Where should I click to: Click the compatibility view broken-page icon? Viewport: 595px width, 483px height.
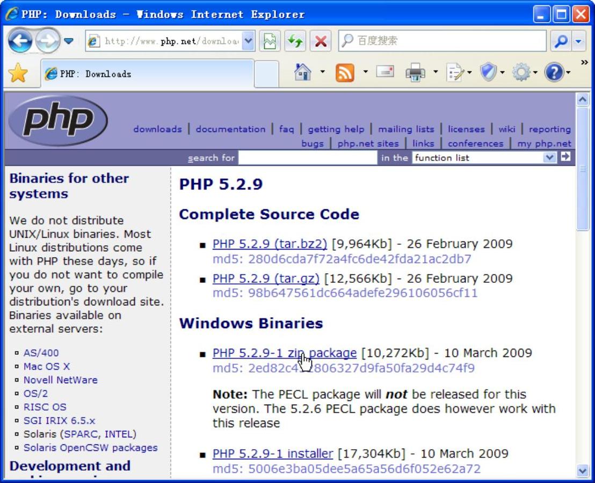click(270, 41)
